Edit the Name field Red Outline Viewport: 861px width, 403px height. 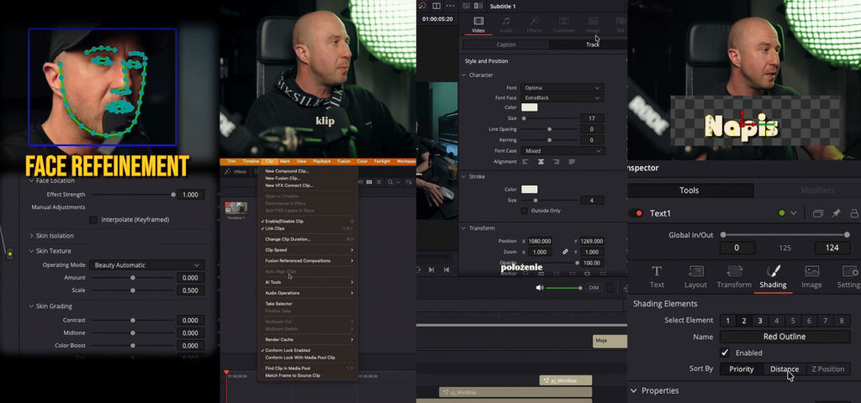(784, 337)
